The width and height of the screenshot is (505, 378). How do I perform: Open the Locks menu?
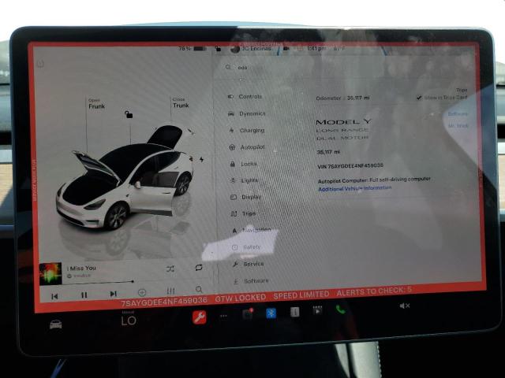(x=244, y=164)
